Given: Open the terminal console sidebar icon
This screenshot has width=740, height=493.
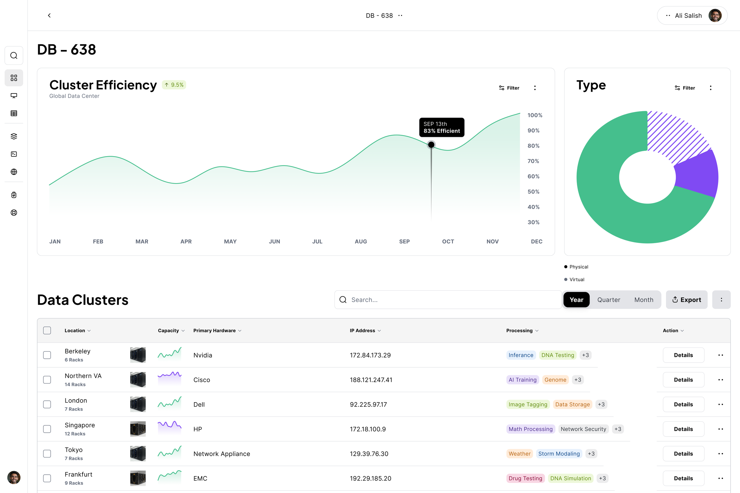Looking at the screenshot, I should tap(14, 154).
